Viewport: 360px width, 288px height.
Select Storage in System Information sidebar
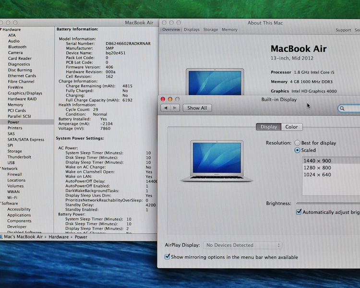point(15,151)
